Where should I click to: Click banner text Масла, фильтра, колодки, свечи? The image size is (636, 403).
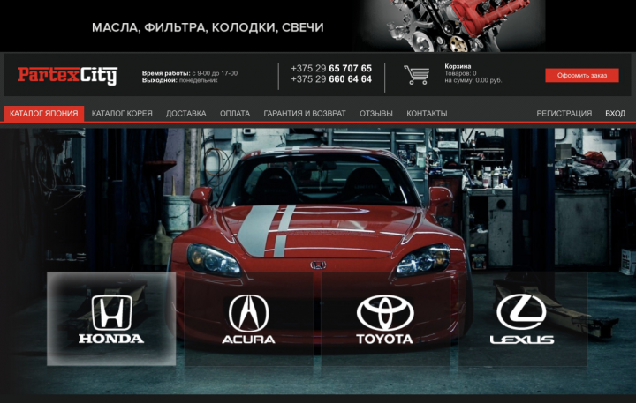(208, 27)
